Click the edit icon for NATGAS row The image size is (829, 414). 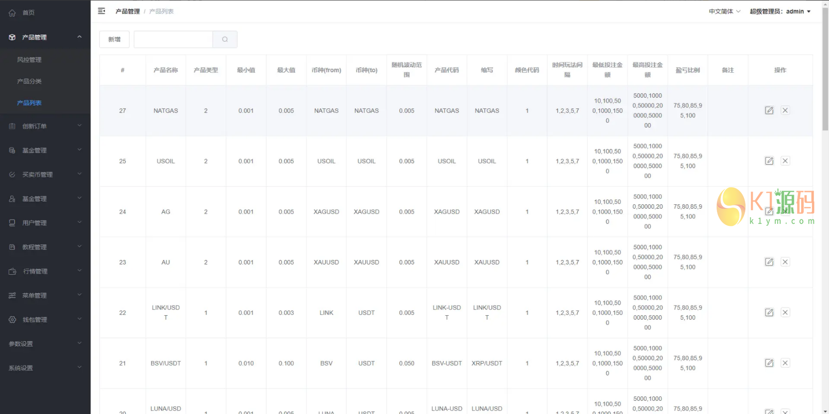tap(769, 110)
